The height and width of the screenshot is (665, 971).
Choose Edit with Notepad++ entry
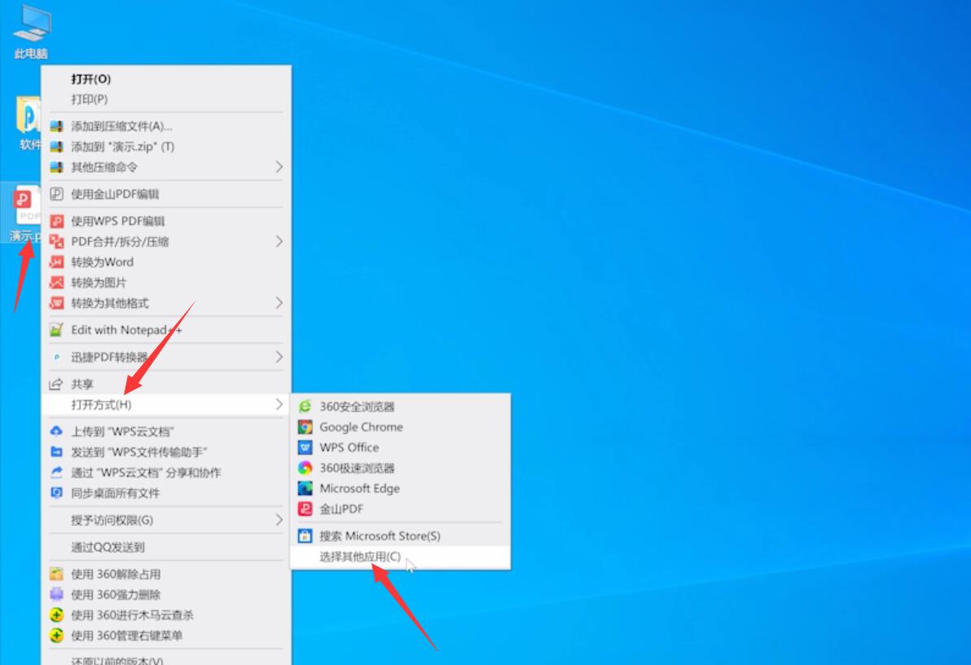(x=166, y=330)
